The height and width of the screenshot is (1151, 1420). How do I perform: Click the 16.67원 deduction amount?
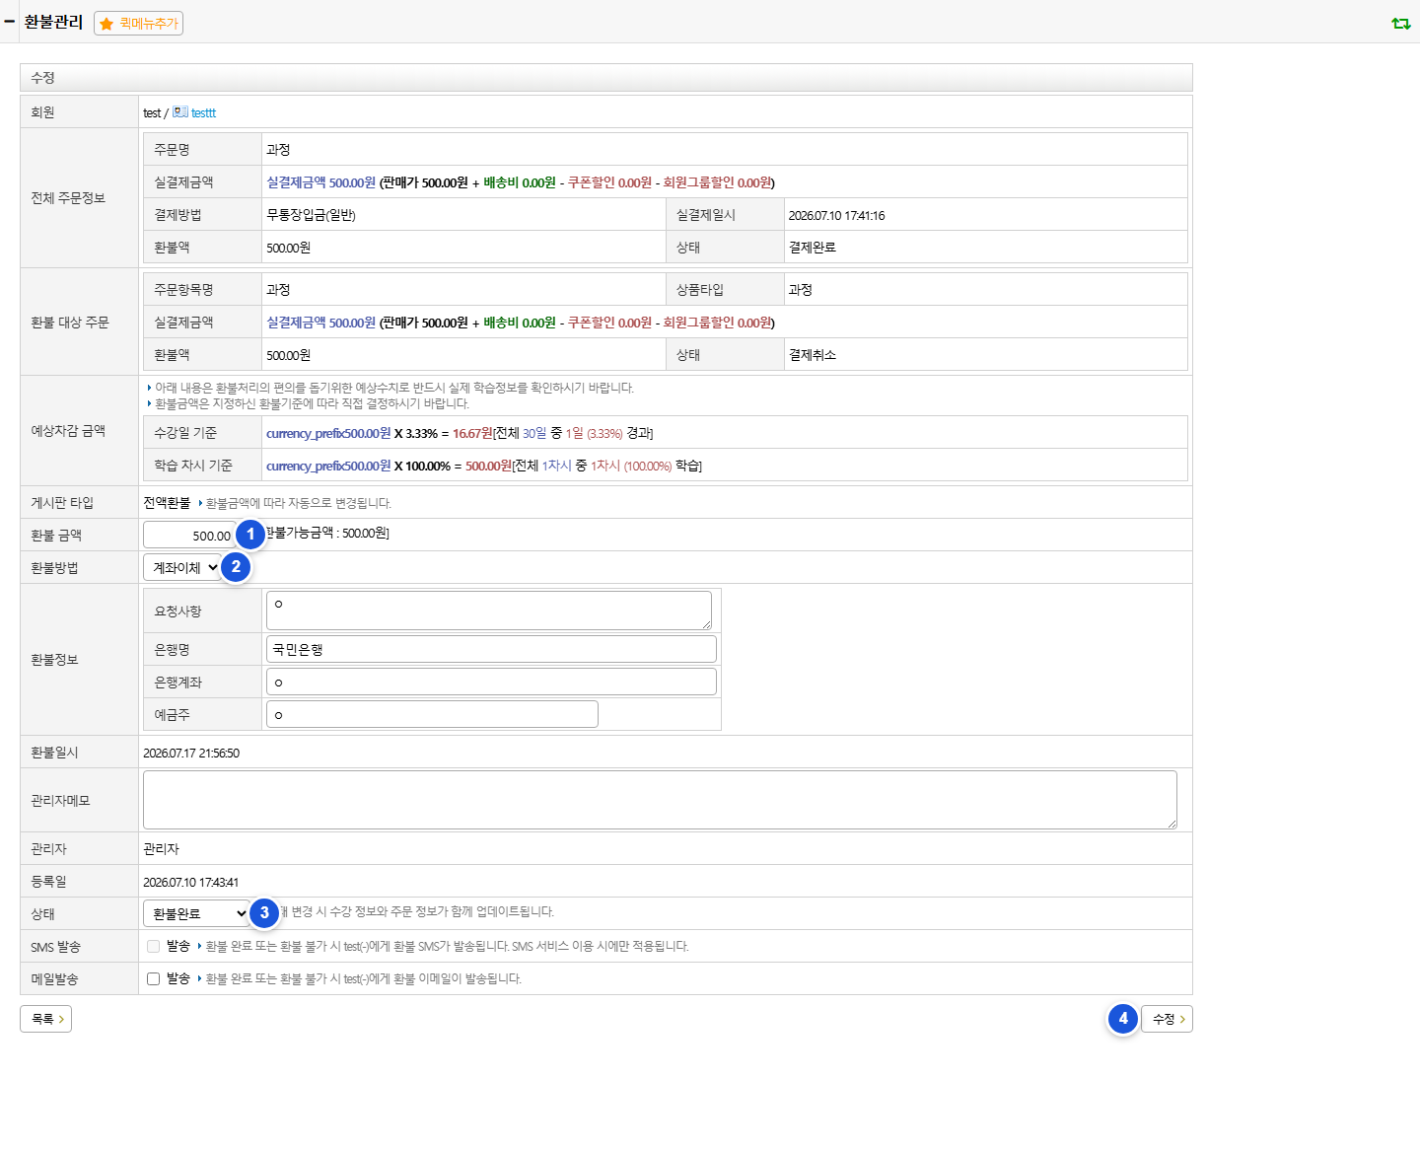472,433
